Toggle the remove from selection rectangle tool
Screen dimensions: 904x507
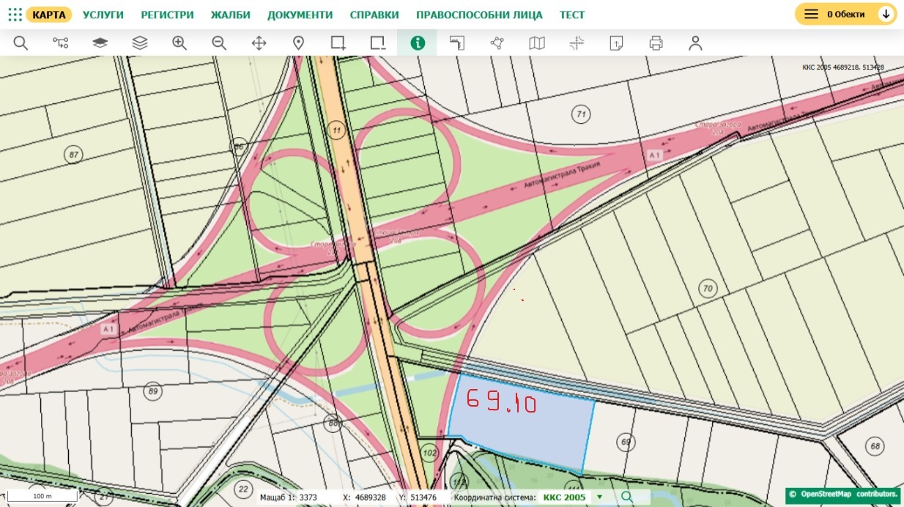377,43
